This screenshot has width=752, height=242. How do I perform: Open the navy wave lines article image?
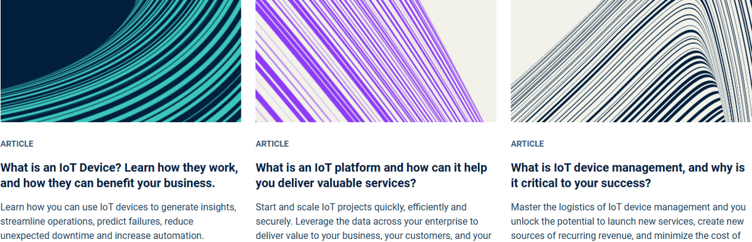pyautogui.click(x=631, y=61)
